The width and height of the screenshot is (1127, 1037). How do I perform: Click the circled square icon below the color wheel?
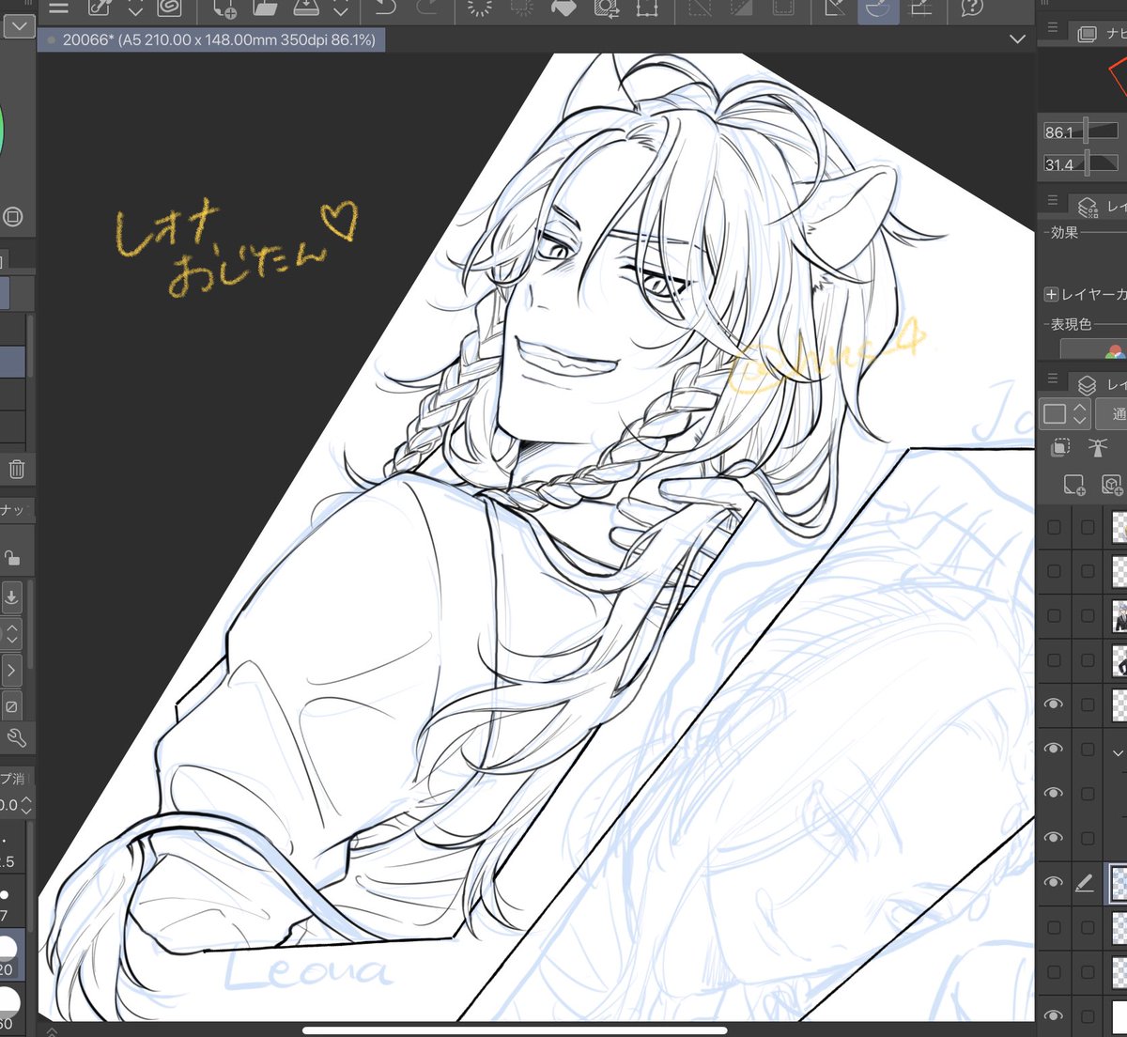point(12,217)
